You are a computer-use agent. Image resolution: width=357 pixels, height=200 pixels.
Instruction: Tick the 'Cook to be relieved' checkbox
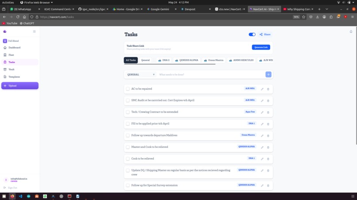pyautogui.click(x=128, y=158)
